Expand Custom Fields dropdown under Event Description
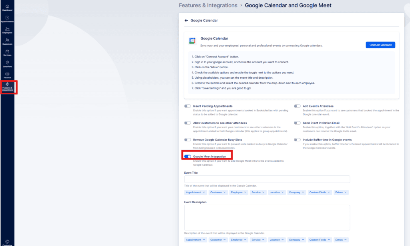410x246 pixels. tap(320, 240)
